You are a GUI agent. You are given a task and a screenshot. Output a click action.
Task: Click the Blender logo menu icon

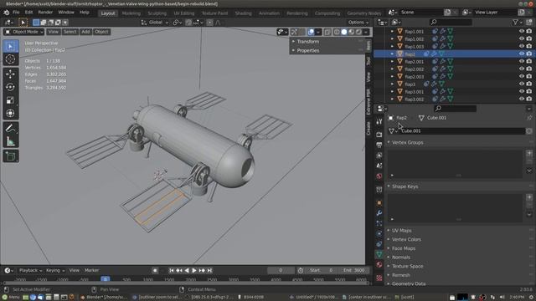pos(7,13)
